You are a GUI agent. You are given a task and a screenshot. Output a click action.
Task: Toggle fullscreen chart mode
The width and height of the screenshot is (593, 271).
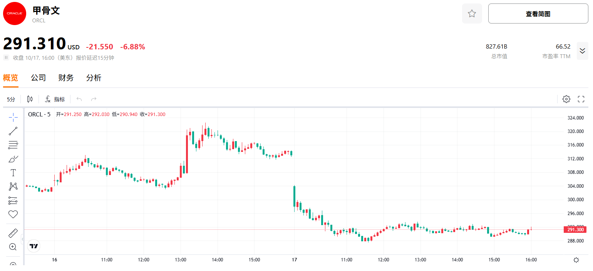(581, 99)
